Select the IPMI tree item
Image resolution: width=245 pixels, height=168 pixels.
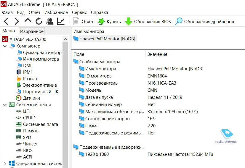24,72
